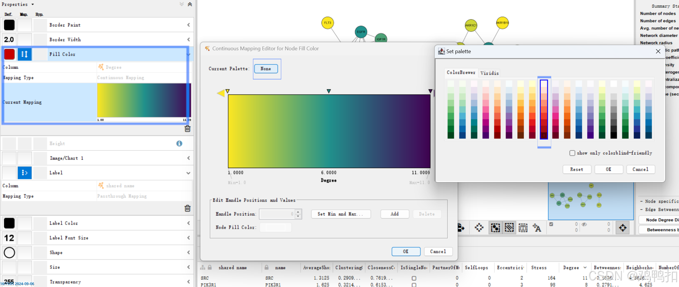679x287 pixels.
Task: Open the Properties dropdown menu
Action: (33, 4)
